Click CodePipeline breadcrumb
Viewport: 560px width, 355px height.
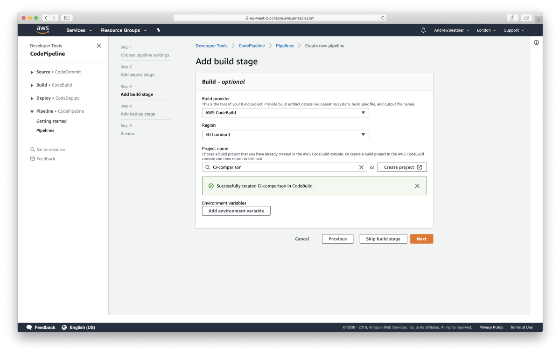point(252,46)
